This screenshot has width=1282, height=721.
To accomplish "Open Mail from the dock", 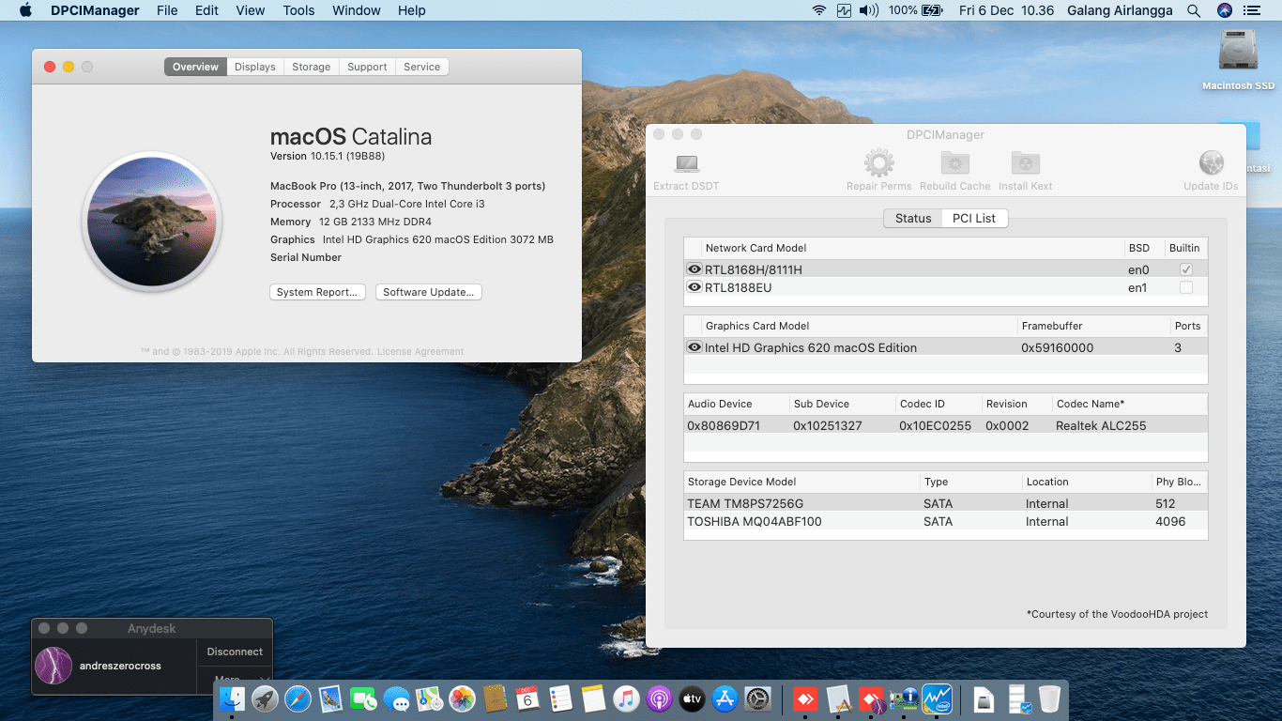I will pos(330,698).
